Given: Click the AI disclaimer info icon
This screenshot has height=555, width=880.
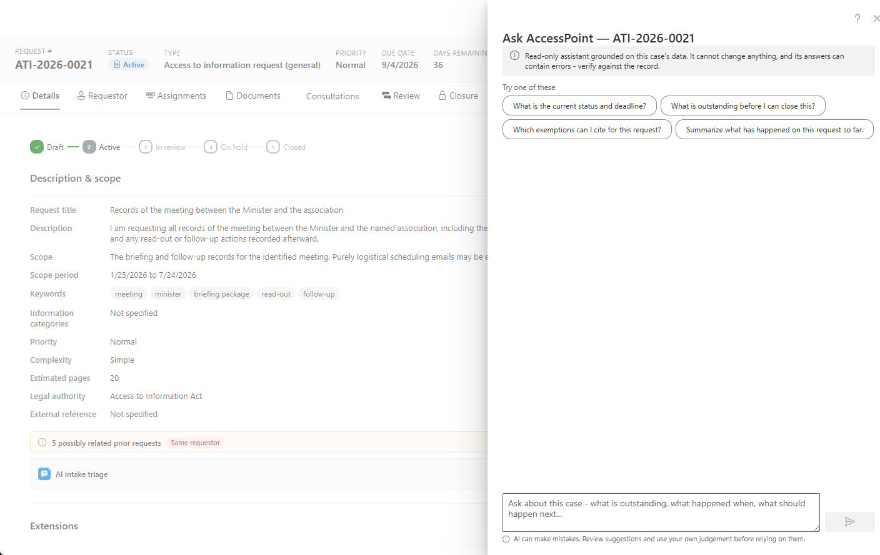Looking at the screenshot, I should pos(506,539).
